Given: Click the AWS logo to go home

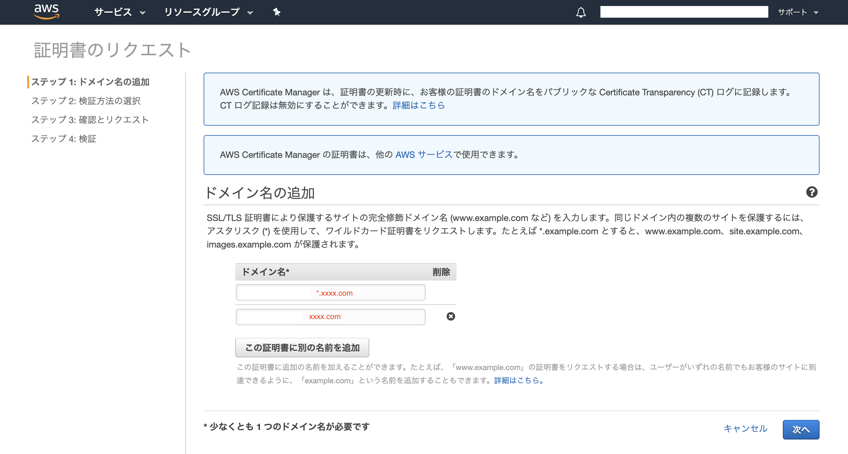Looking at the screenshot, I should point(46,12).
